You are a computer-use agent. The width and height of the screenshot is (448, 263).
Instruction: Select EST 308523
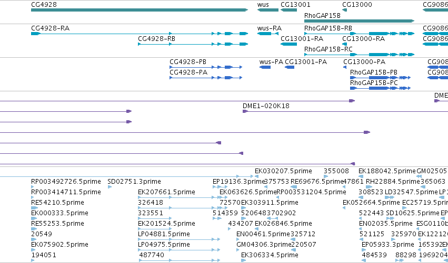tap(371, 192)
